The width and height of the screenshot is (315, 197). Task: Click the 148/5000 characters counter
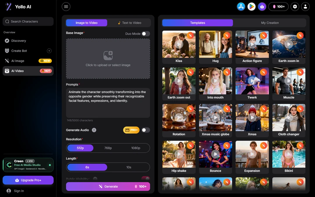coord(80,121)
